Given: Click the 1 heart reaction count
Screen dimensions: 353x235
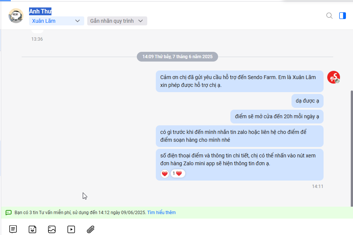Looking at the screenshot, I should pos(178,173).
